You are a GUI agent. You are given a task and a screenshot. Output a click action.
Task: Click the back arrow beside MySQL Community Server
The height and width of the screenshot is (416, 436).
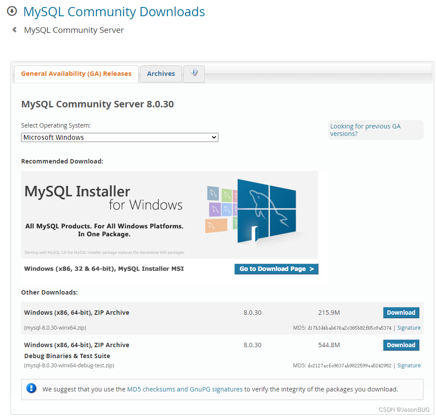pos(15,29)
